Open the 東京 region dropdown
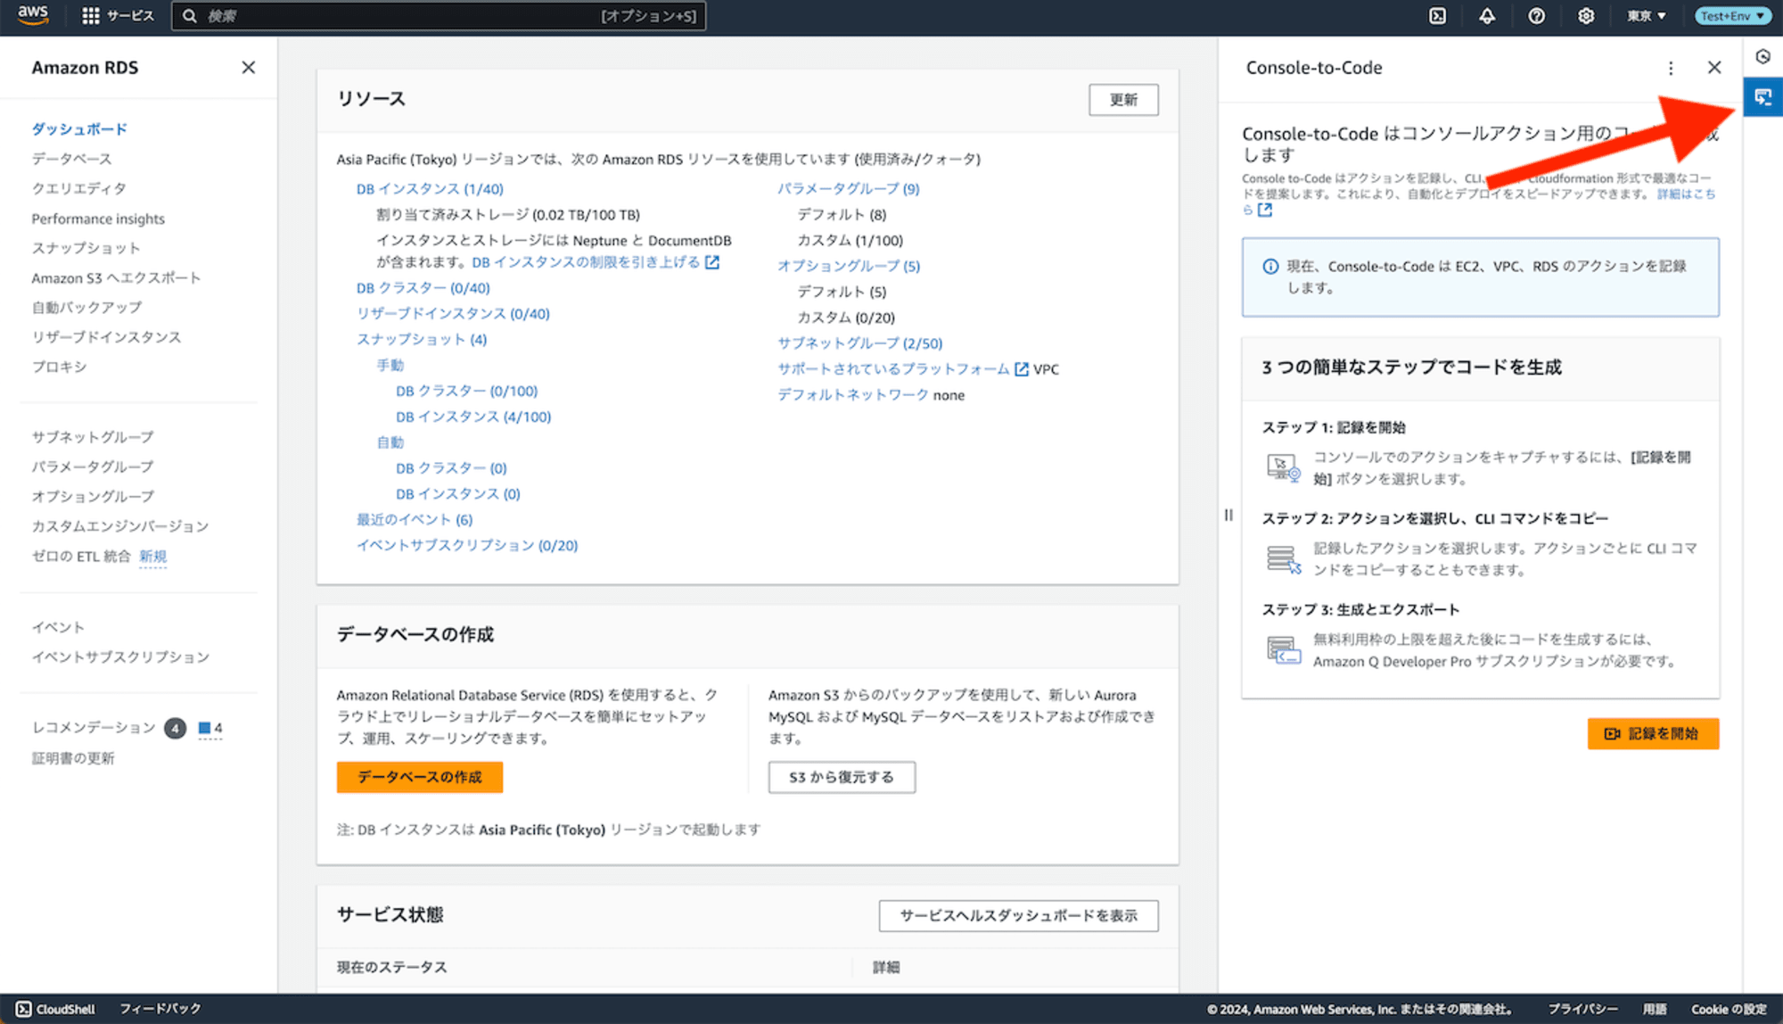 pos(1646,16)
